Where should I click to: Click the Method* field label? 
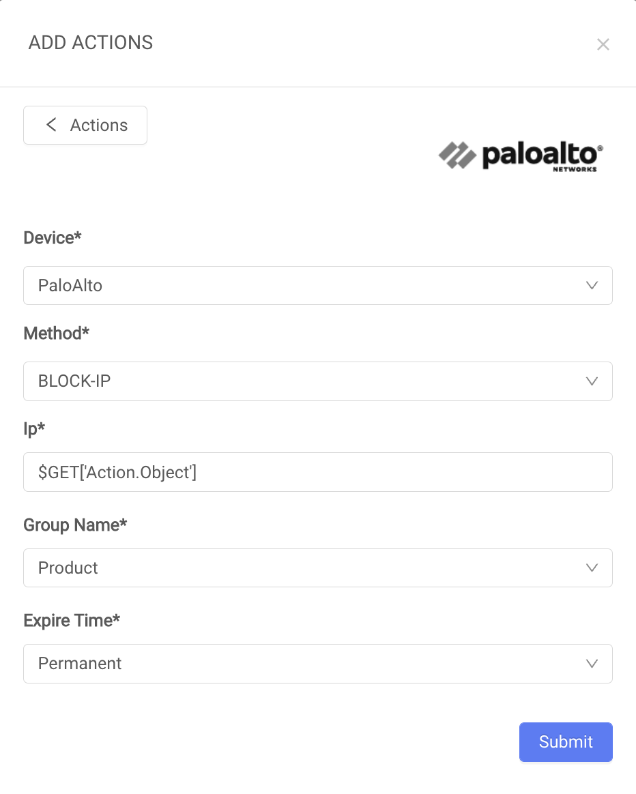click(x=56, y=333)
